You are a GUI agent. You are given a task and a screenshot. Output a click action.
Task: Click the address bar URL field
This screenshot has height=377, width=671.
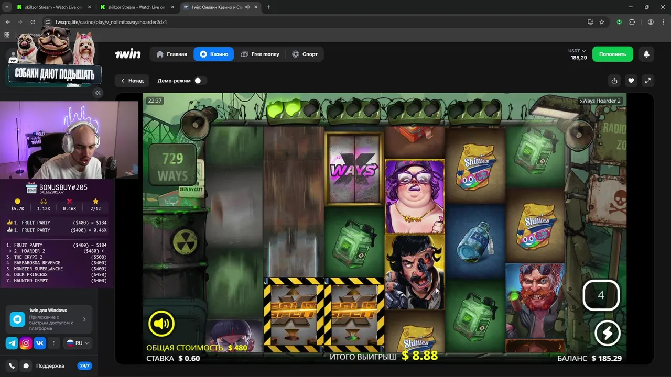[315, 22]
